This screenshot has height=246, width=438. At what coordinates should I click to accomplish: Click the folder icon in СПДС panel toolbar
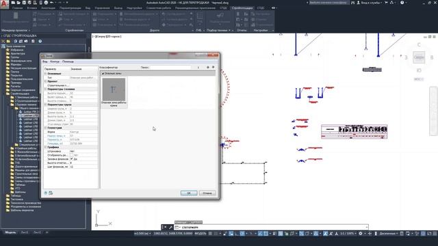click(x=8, y=41)
